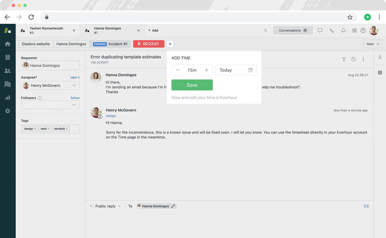Expand the Followers dropdown
386x238 pixels.
[x=50, y=105]
